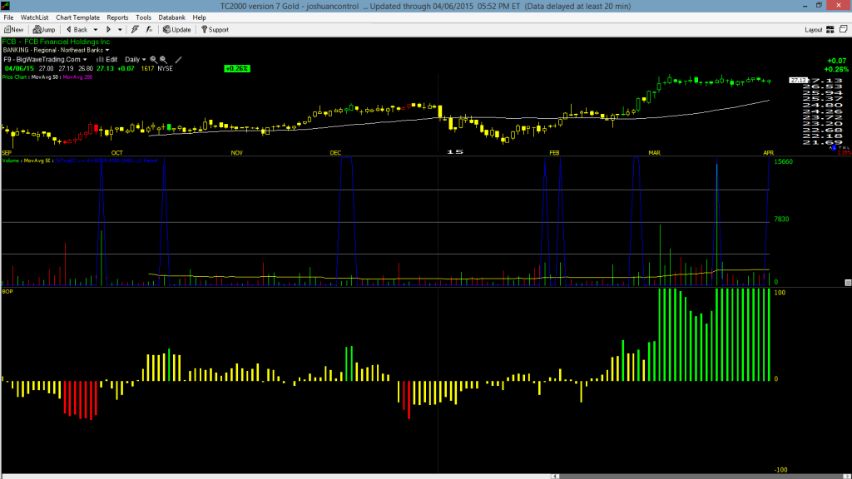
Task: Click the Update globe icon
Action: pos(166,30)
